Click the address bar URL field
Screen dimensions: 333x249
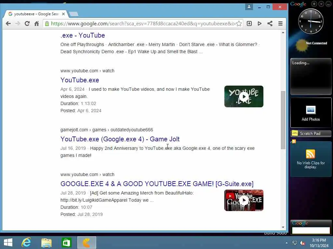click(143, 23)
